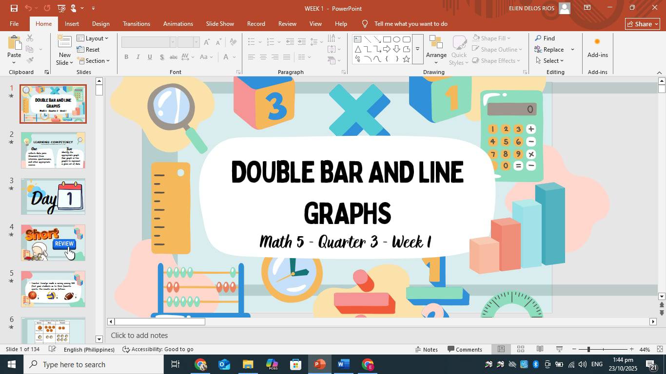Image resolution: width=666 pixels, height=374 pixels.
Task: Switch to the Slide Show ribbon tab
Action: coord(220,23)
